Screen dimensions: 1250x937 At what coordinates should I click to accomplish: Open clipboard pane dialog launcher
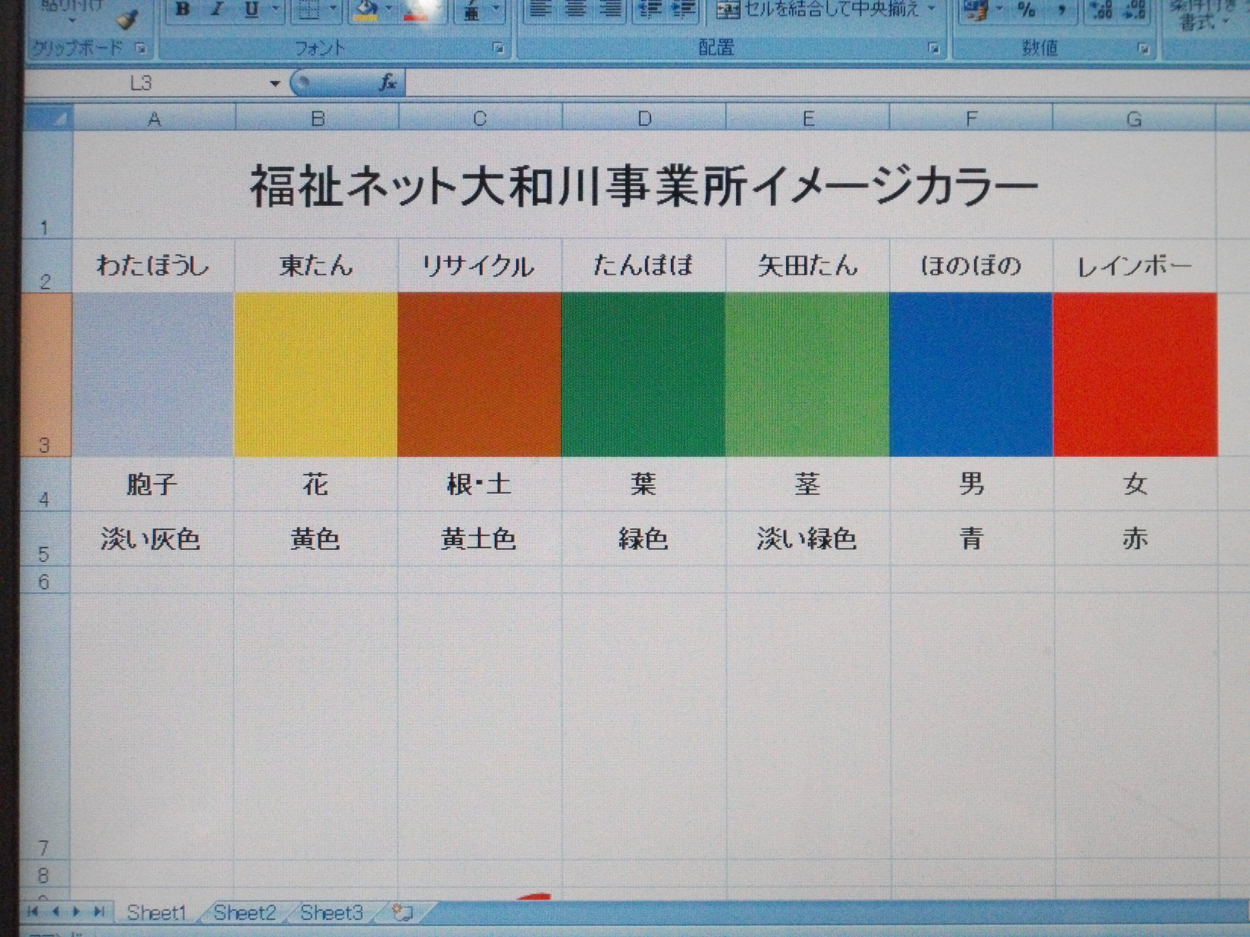click(141, 48)
